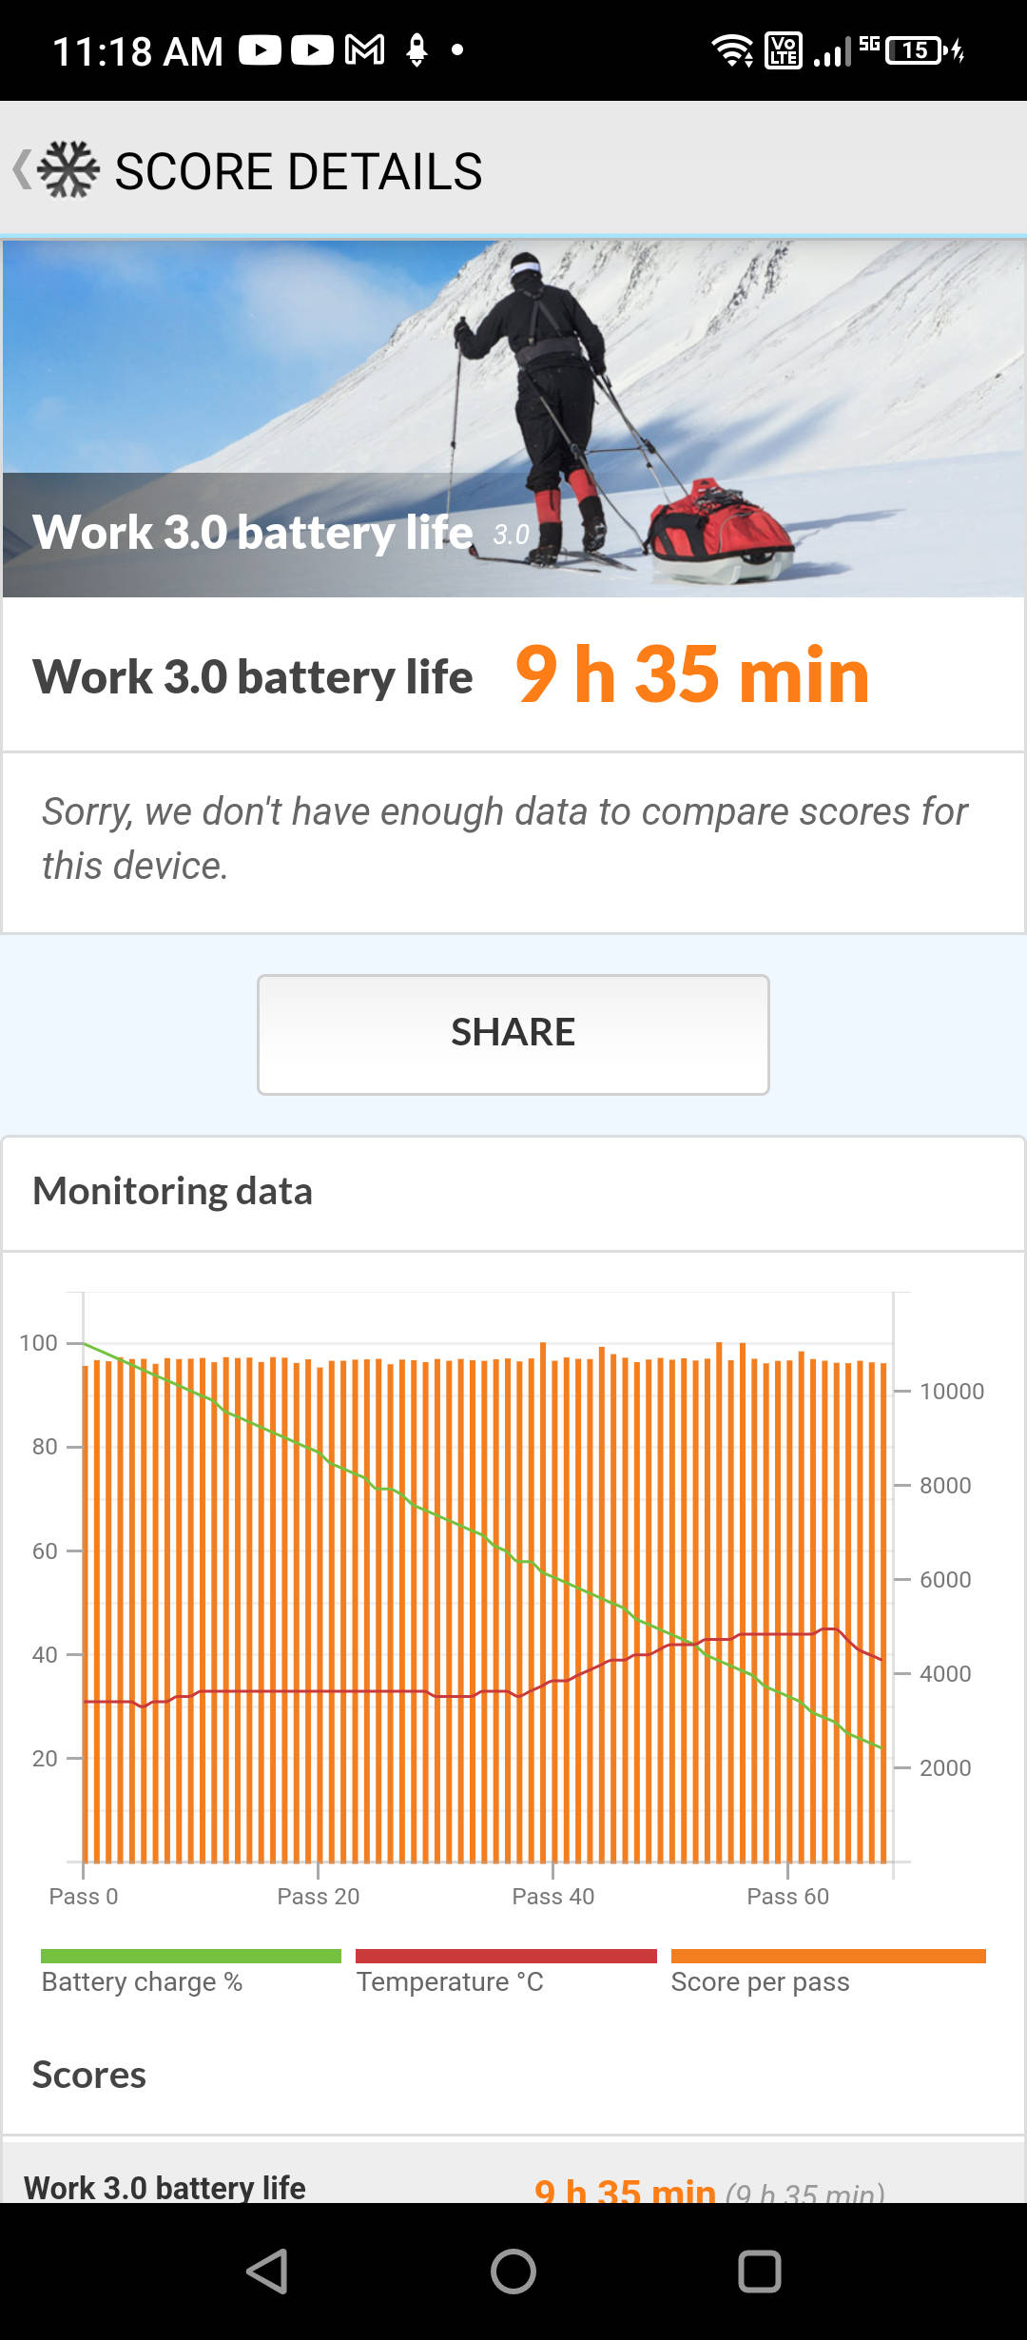The image size is (1027, 2340).
Task: Tap the Gmail notification icon in status bar
Action: 364,49
